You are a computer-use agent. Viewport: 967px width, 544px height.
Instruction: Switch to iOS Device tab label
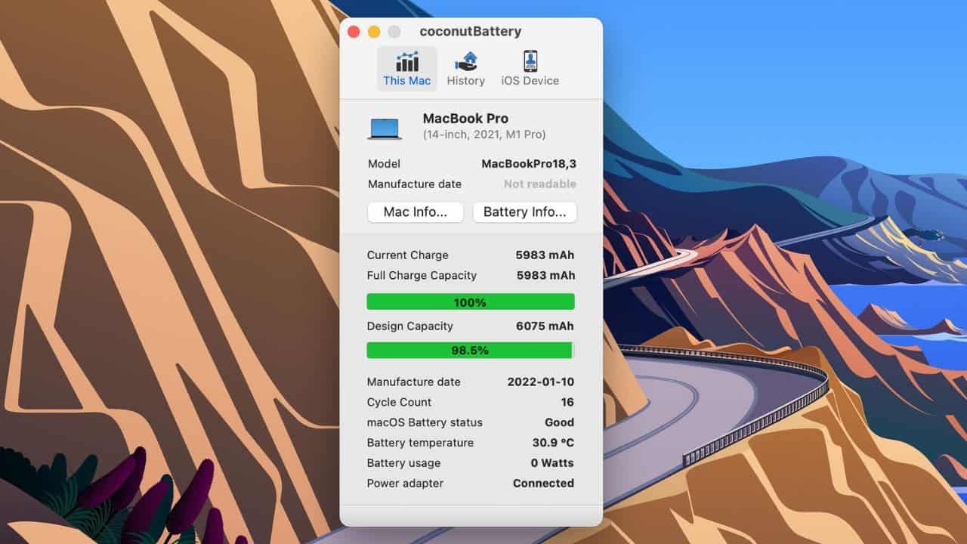click(x=530, y=81)
